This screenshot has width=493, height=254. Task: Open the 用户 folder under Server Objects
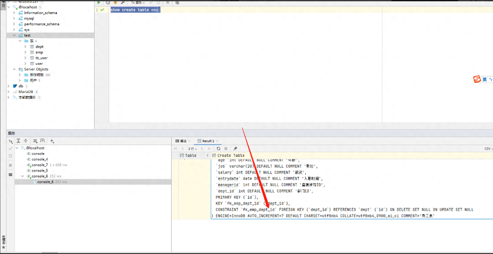[x=33, y=81]
